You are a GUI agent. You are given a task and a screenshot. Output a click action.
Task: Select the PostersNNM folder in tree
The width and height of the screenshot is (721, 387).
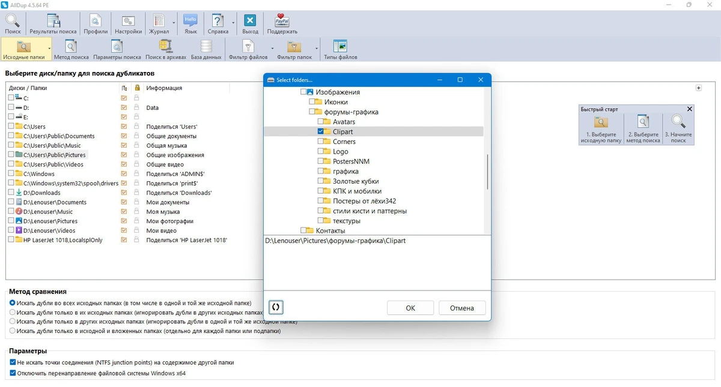(x=351, y=161)
